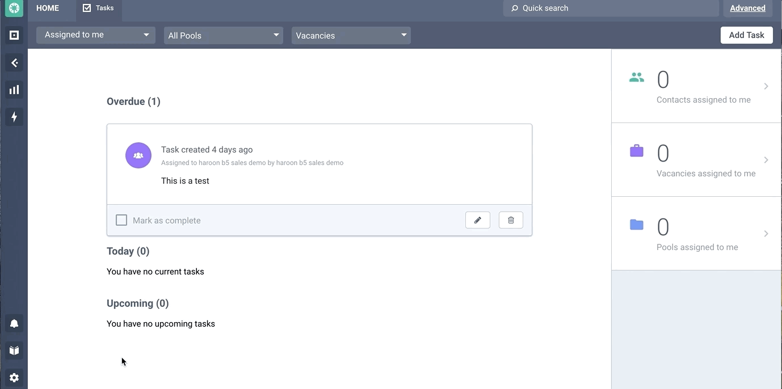Click the Upcoming (0) heading
This screenshot has width=782, height=389.
138,303
